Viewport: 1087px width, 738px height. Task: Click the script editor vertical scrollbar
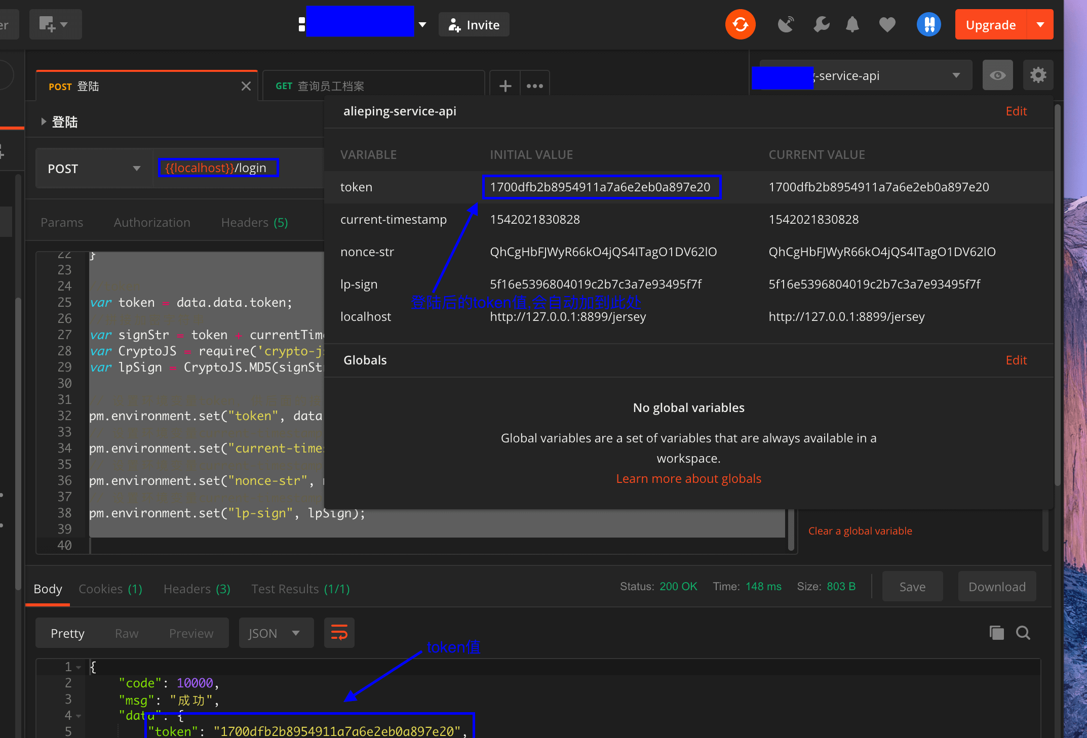791,529
